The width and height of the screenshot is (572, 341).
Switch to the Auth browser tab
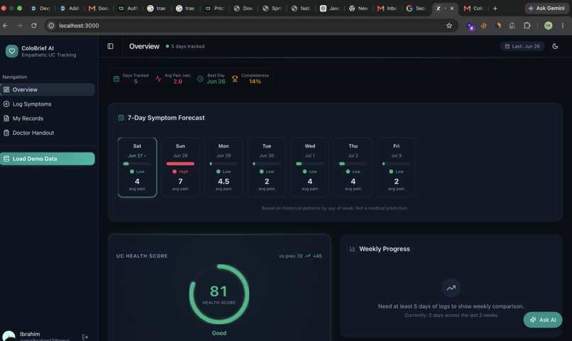(x=128, y=8)
